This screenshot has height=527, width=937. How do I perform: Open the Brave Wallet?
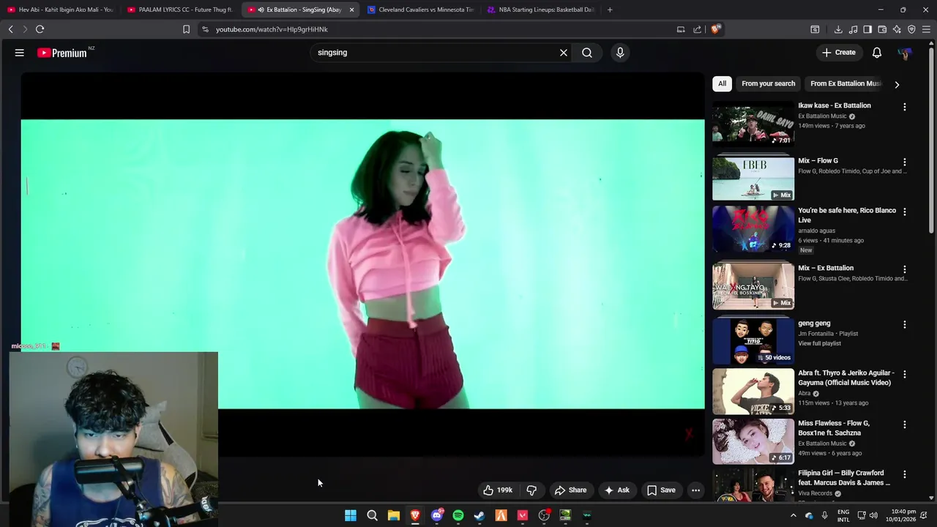coord(882,29)
